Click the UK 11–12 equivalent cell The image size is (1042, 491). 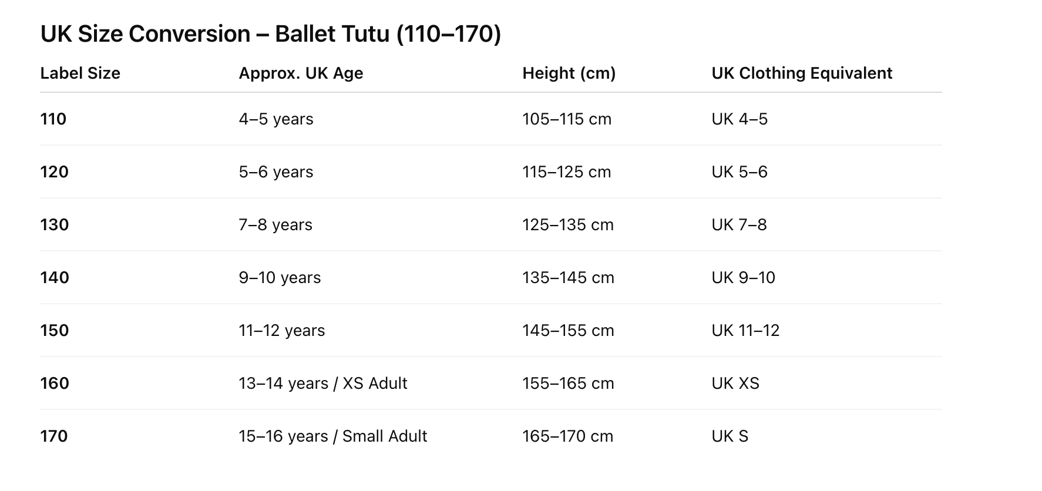point(745,331)
